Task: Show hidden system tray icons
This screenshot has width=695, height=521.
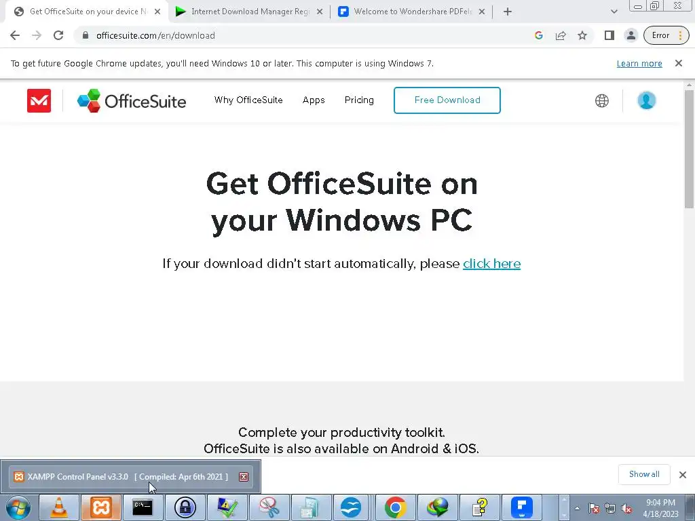Action: tap(577, 508)
